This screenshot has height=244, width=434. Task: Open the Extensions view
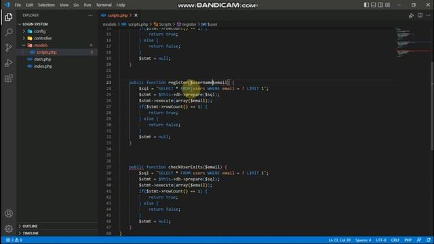point(9,79)
